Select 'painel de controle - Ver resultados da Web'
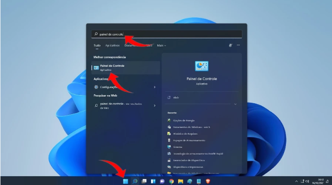This screenshot has height=185, width=332. (121, 106)
